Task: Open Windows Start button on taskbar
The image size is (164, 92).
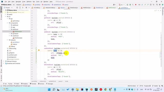Action: [49, 89]
